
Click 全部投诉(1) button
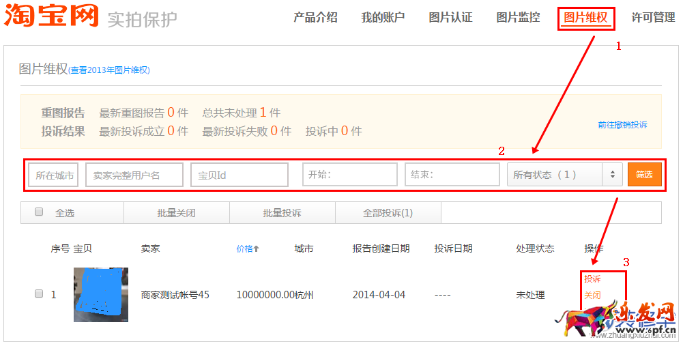388,213
